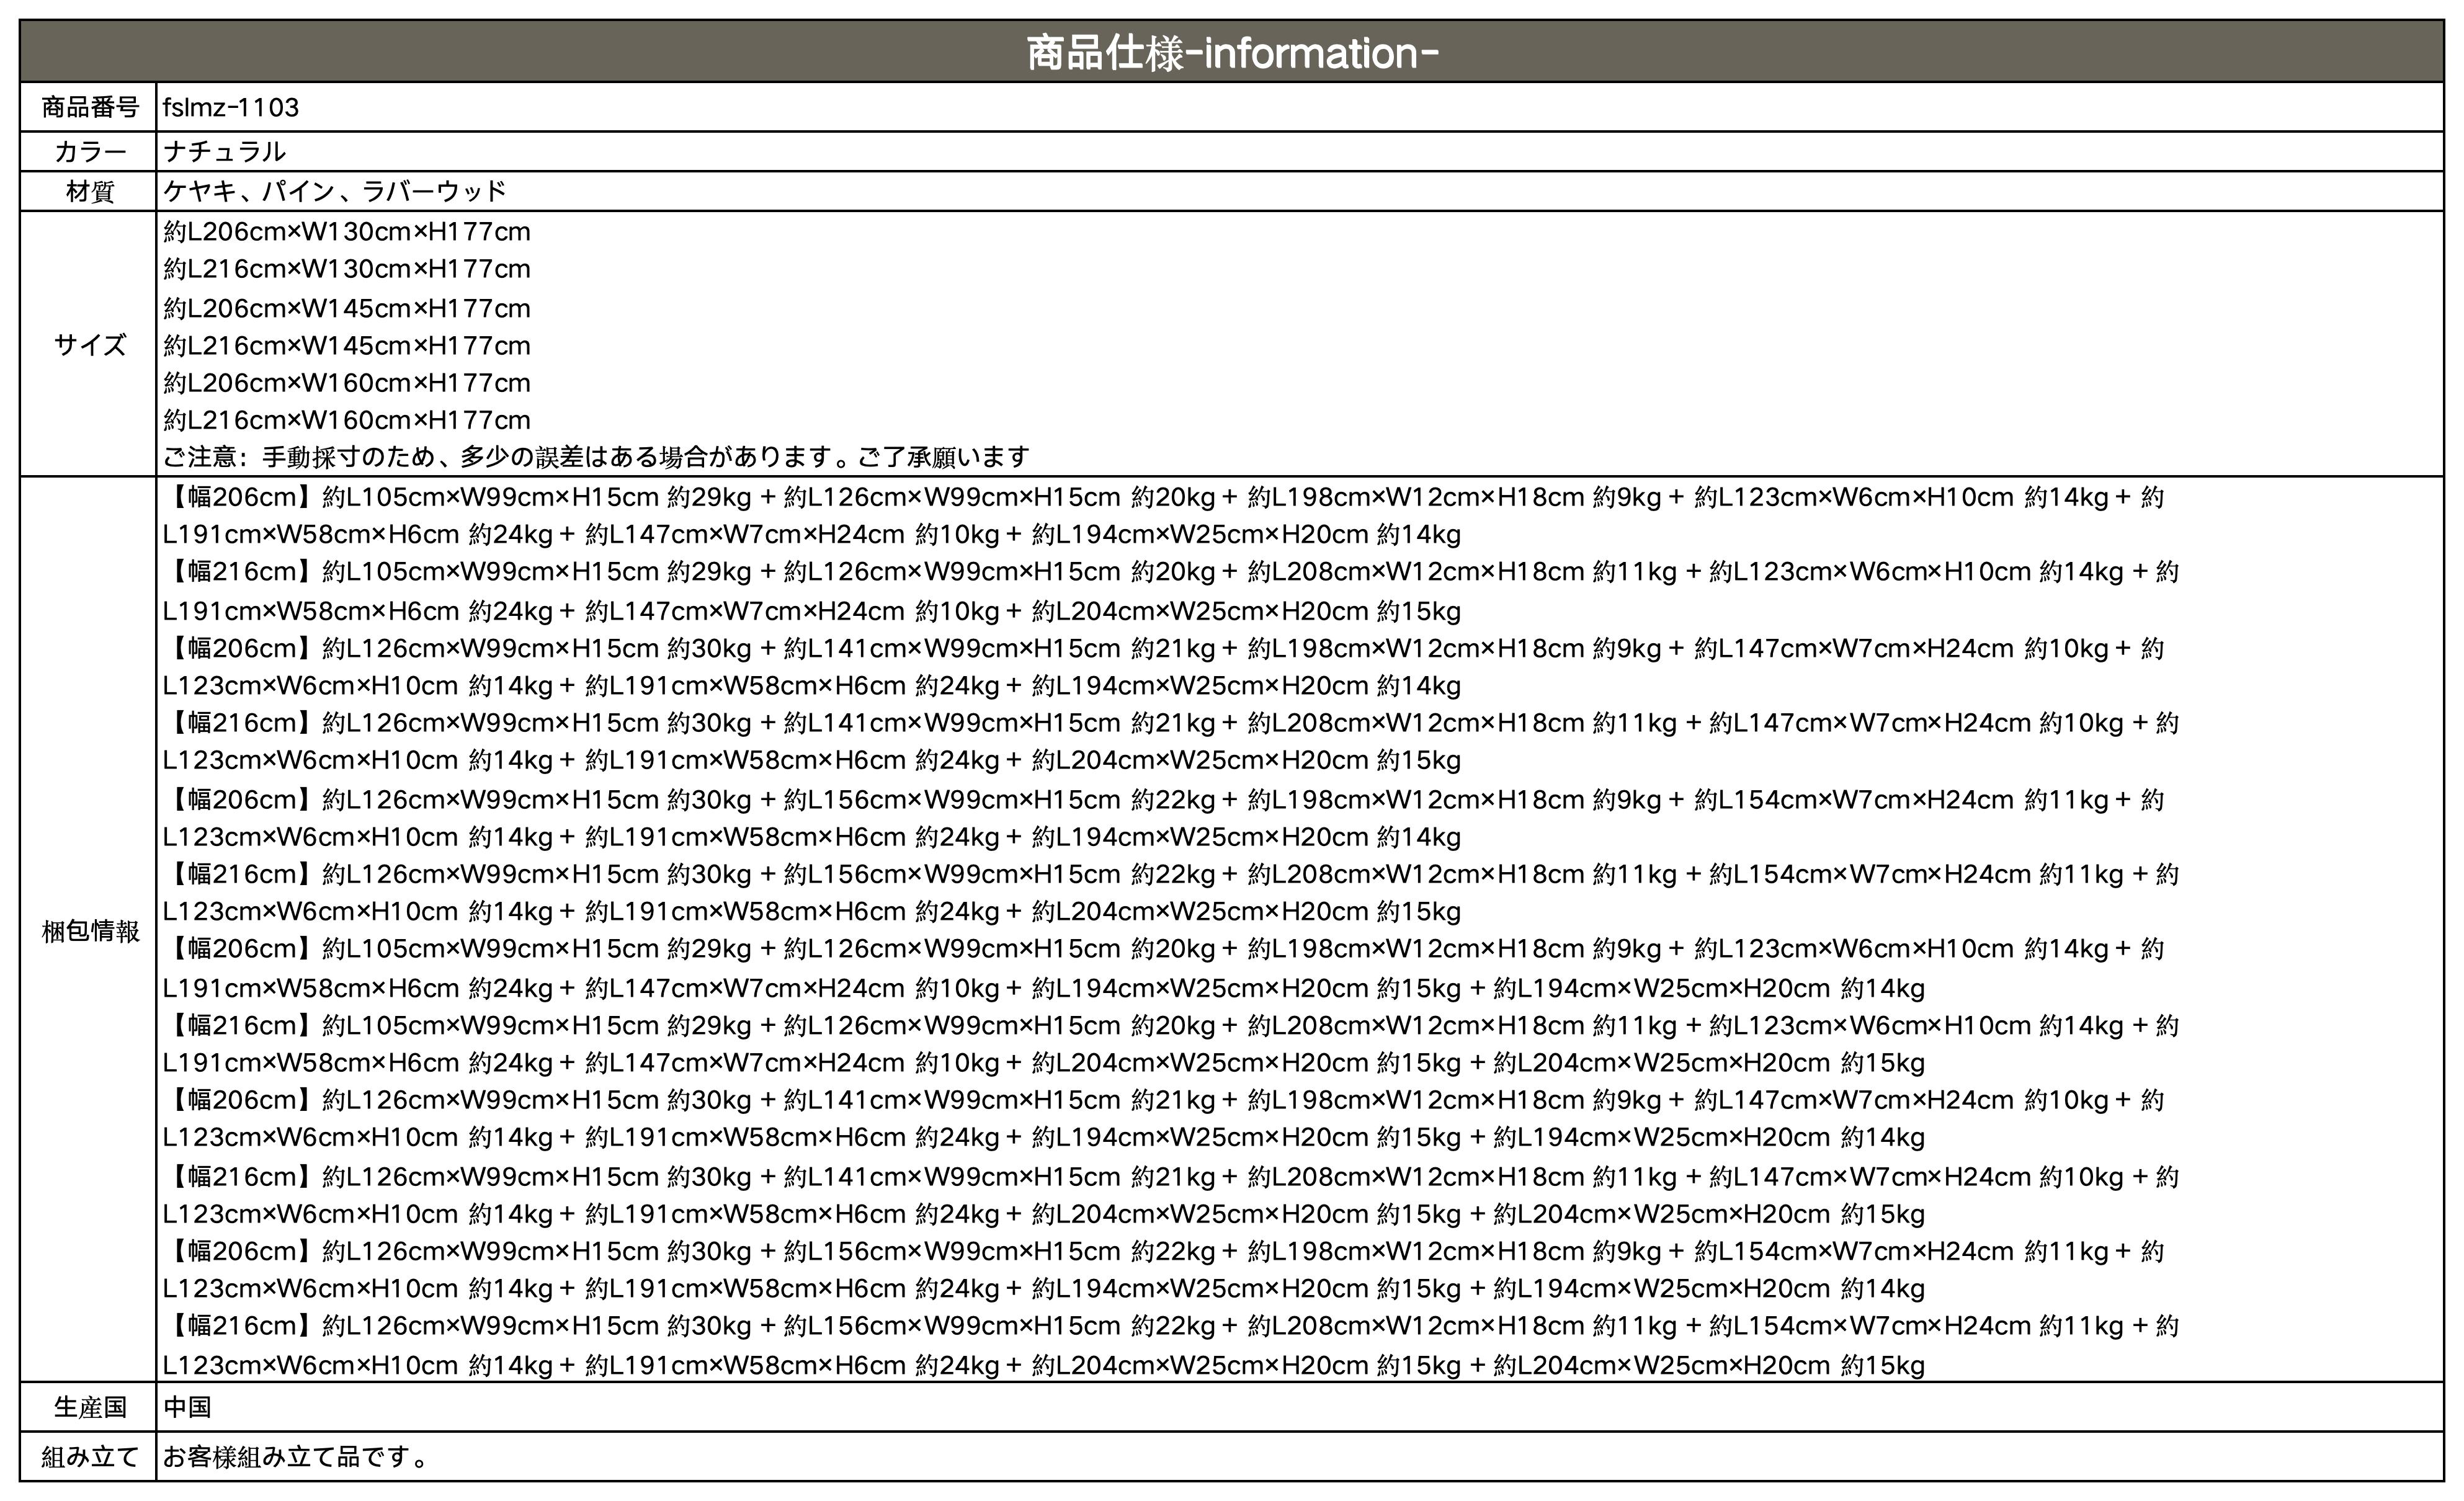Click the 梱包情報 label cell

pyautogui.click(x=89, y=931)
